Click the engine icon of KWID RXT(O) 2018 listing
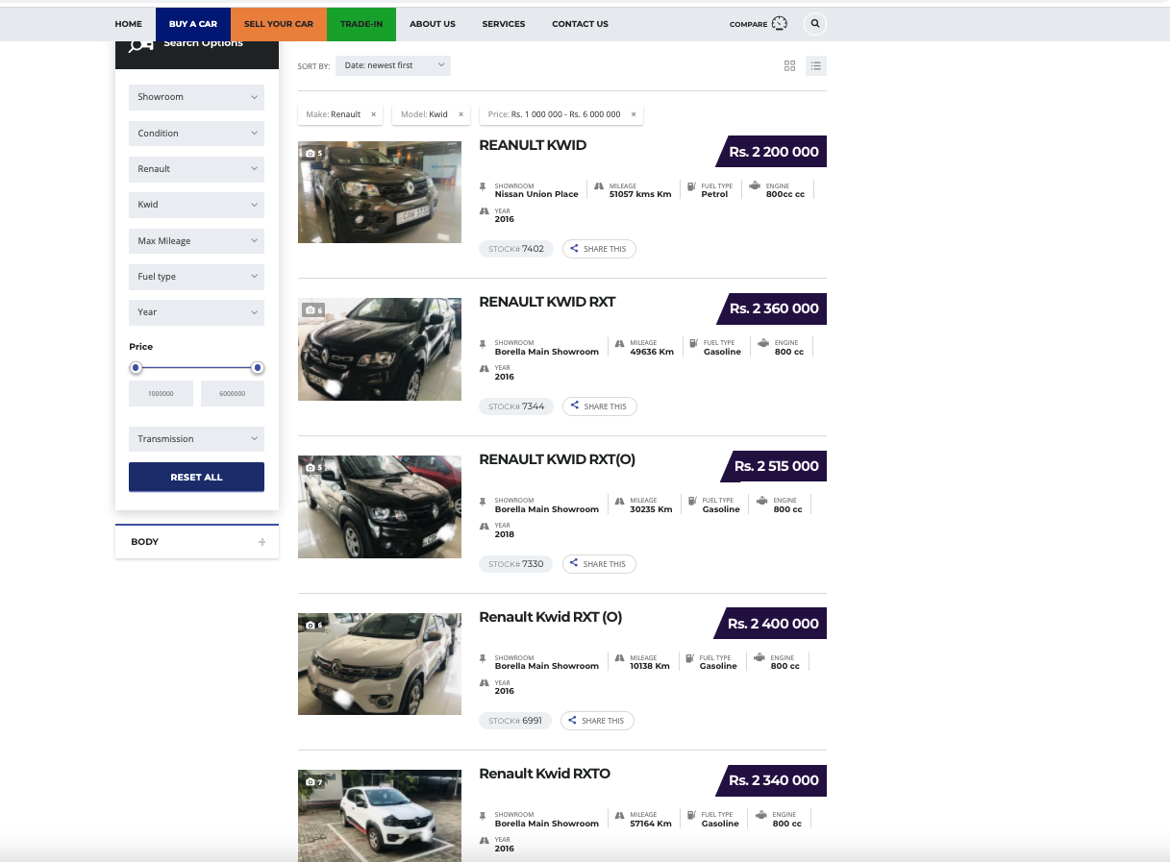 point(763,501)
